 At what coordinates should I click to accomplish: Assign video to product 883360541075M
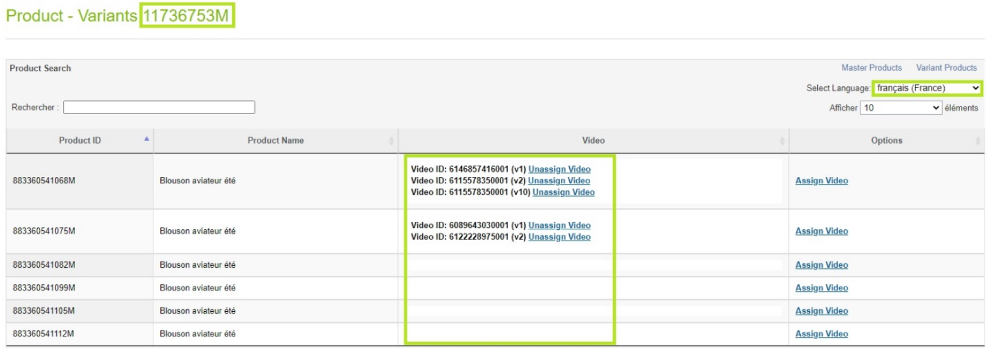coord(821,231)
